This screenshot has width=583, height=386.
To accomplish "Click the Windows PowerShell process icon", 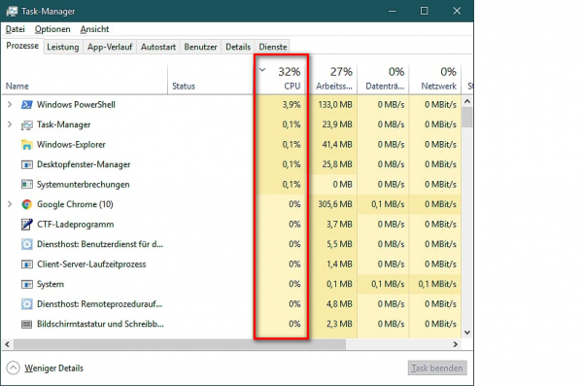I will (27, 105).
